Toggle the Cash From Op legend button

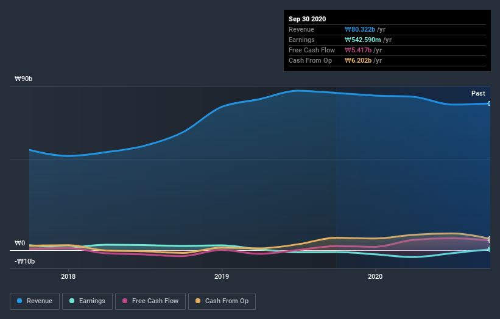click(x=222, y=301)
